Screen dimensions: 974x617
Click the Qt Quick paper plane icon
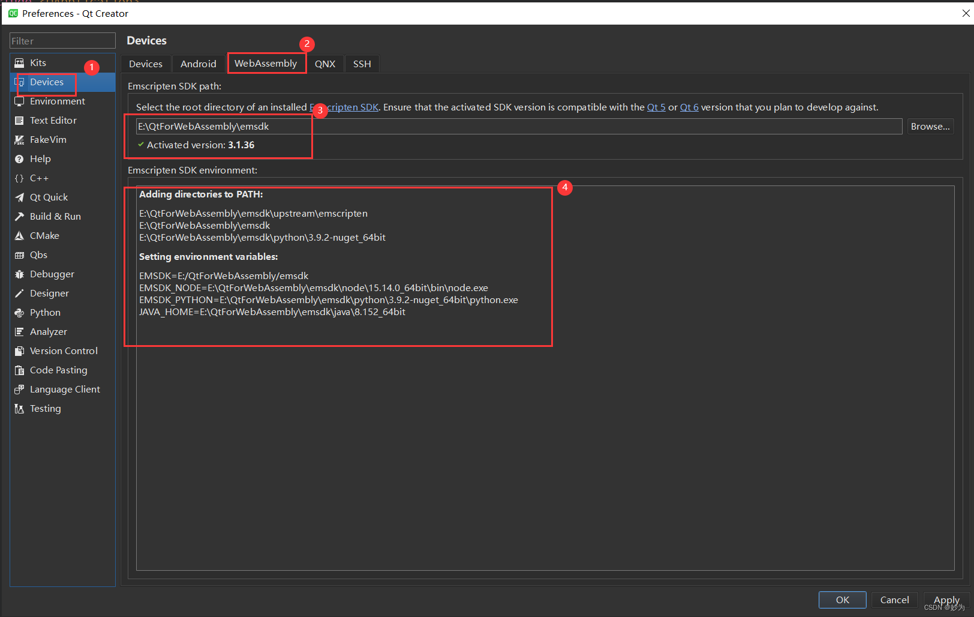point(19,197)
